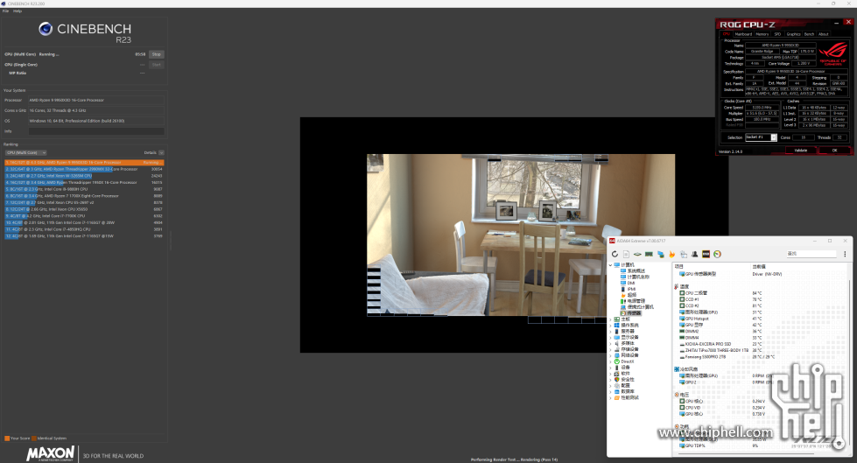Toggle the Details expander in Ranking
Viewport: 857px width, 463px height.
point(161,152)
